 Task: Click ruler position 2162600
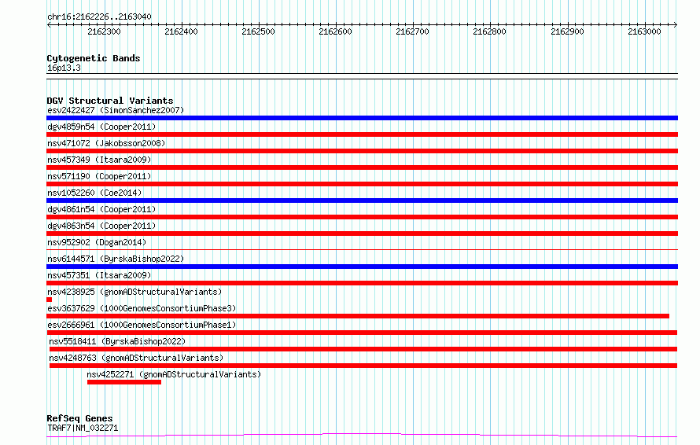coord(335,31)
